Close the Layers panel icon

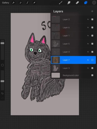(x=86, y=3)
